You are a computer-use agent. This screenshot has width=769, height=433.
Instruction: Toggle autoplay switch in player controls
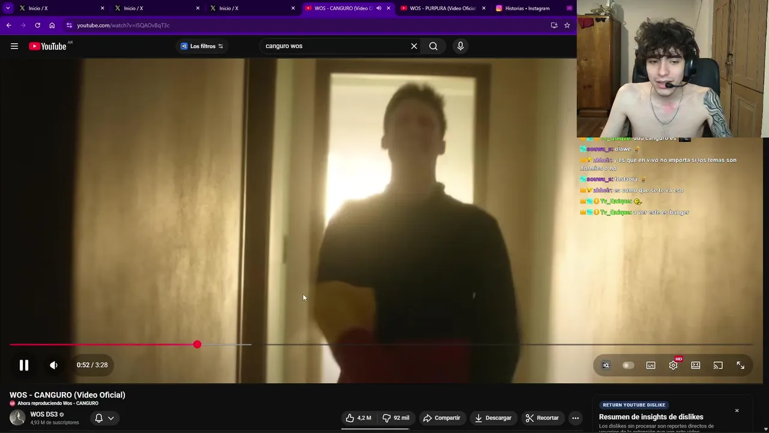pyautogui.click(x=628, y=366)
